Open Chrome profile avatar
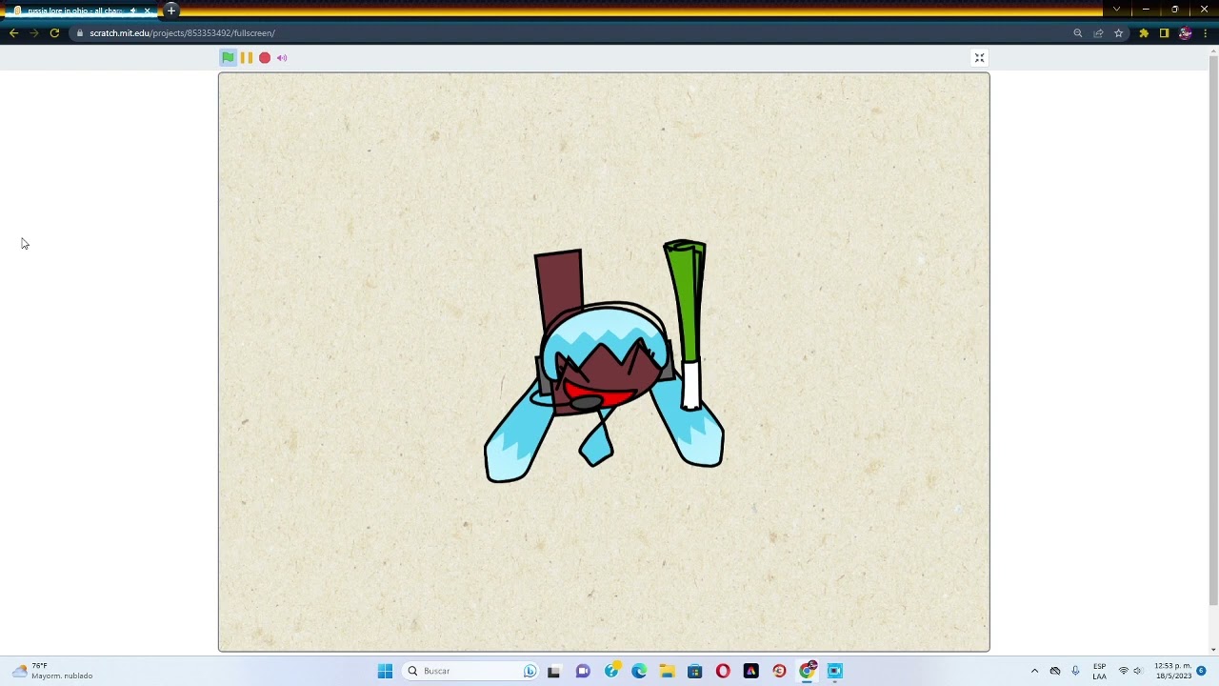Screen dimensions: 1219x686 pos(1185,33)
